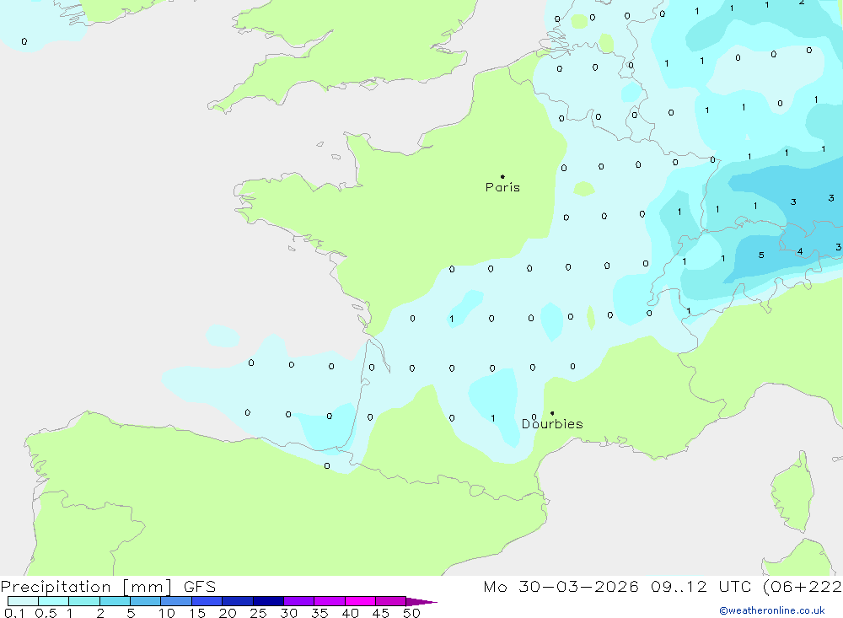Screen dimensions: 843x618
Task: Pick the 20–25 mm dark blue legend swatch
Action: 238,601
